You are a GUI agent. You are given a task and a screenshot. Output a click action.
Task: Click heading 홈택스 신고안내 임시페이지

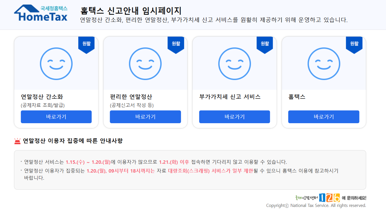click(131, 11)
